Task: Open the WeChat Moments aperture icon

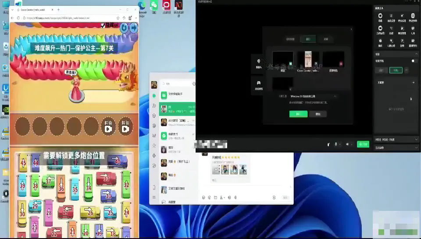Action: point(154,126)
